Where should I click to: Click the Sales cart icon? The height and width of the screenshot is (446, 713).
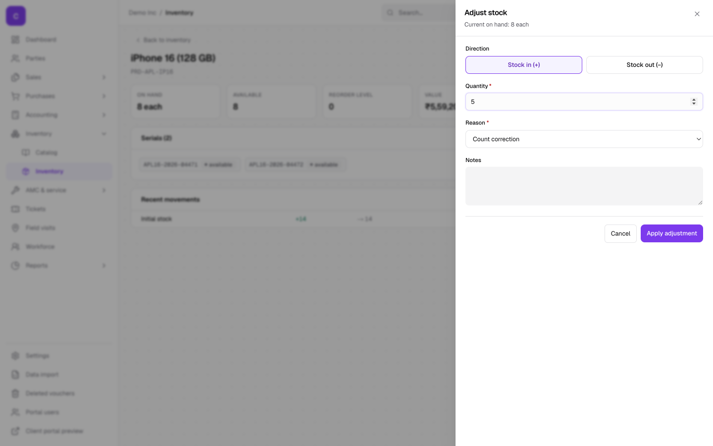click(x=15, y=77)
